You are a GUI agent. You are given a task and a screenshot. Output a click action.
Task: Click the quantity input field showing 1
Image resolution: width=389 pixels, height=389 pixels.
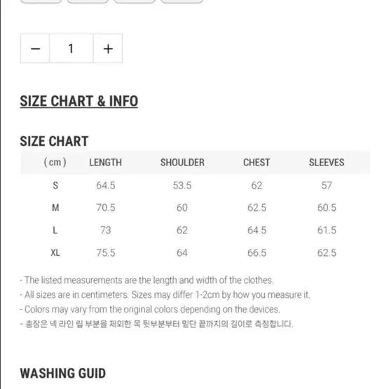[x=71, y=48]
